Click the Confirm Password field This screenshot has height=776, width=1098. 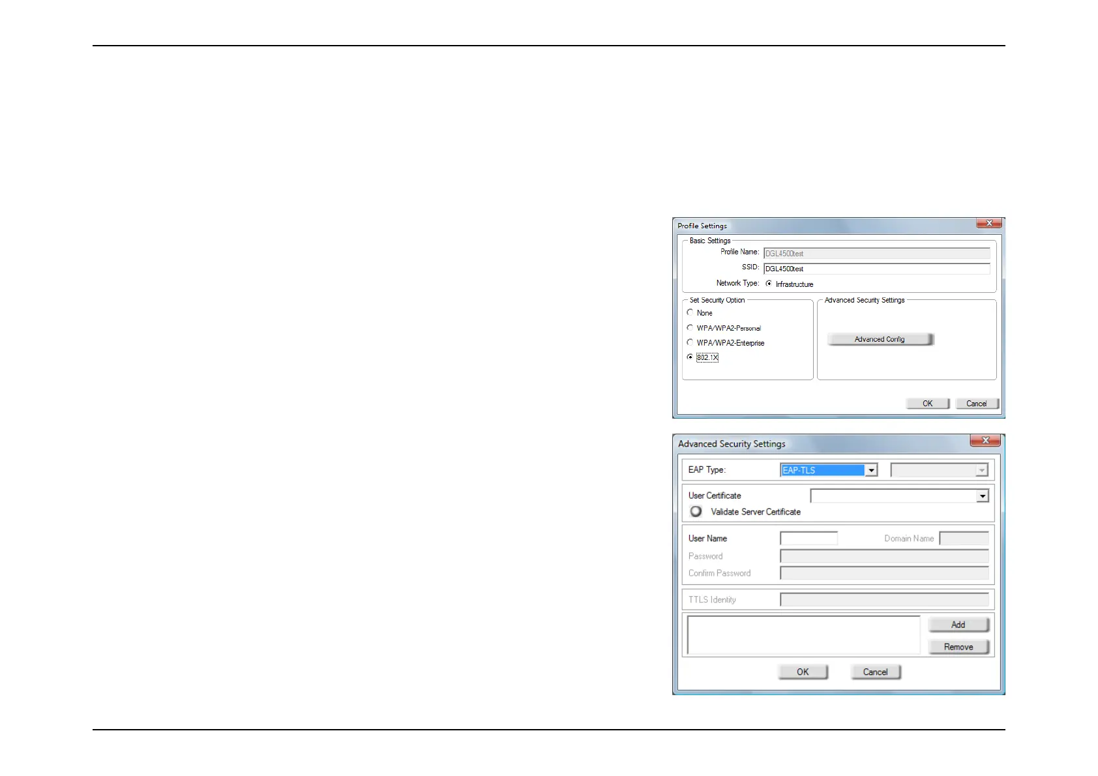point(885,573)
